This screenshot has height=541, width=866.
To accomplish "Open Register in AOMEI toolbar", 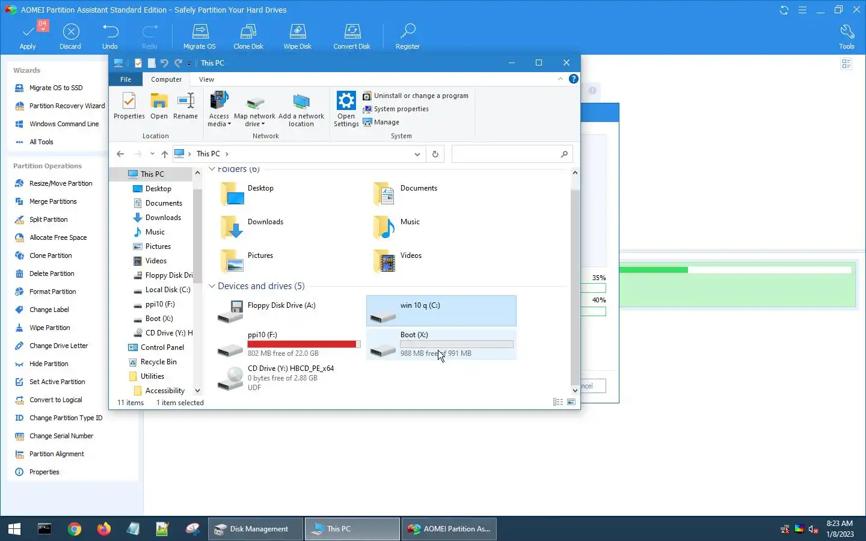I will [x=408, y=36].
